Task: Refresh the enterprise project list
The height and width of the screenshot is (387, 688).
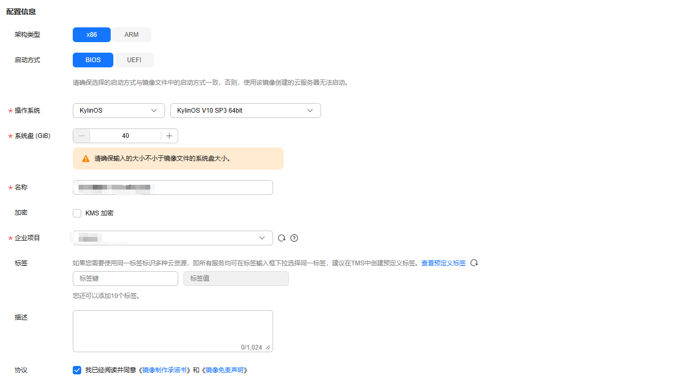Action: point(281,238)
